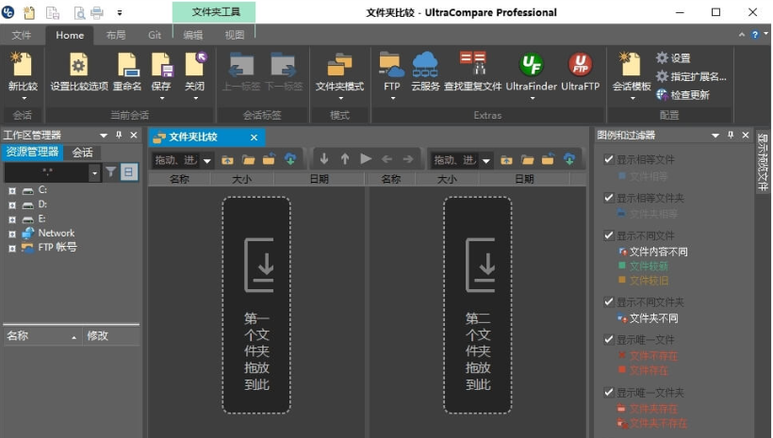Click the 设置 settings button

click(x=673, y=58)
